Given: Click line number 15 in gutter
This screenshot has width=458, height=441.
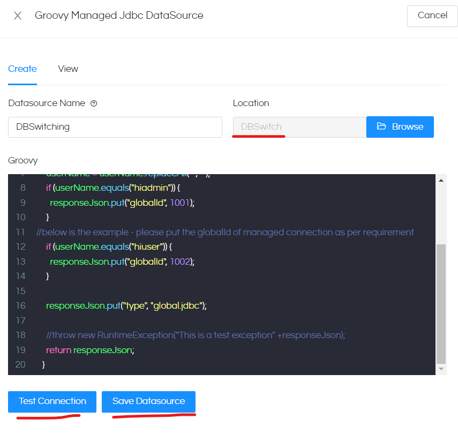Looking at the screenshot, I should tap(20, 291).
